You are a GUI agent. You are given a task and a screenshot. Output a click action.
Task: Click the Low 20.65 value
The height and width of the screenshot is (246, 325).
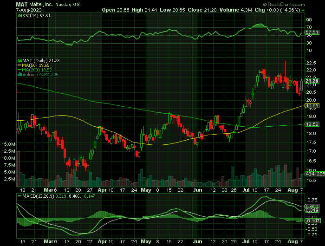pyautogui.click(x=172, y=10)
